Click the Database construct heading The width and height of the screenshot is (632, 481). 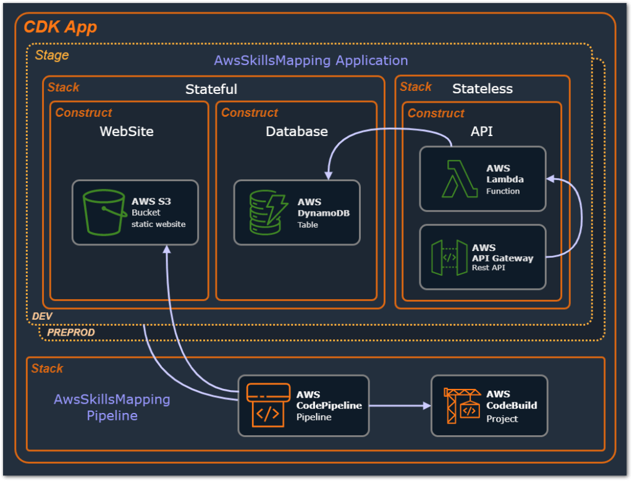click(297, 131)
